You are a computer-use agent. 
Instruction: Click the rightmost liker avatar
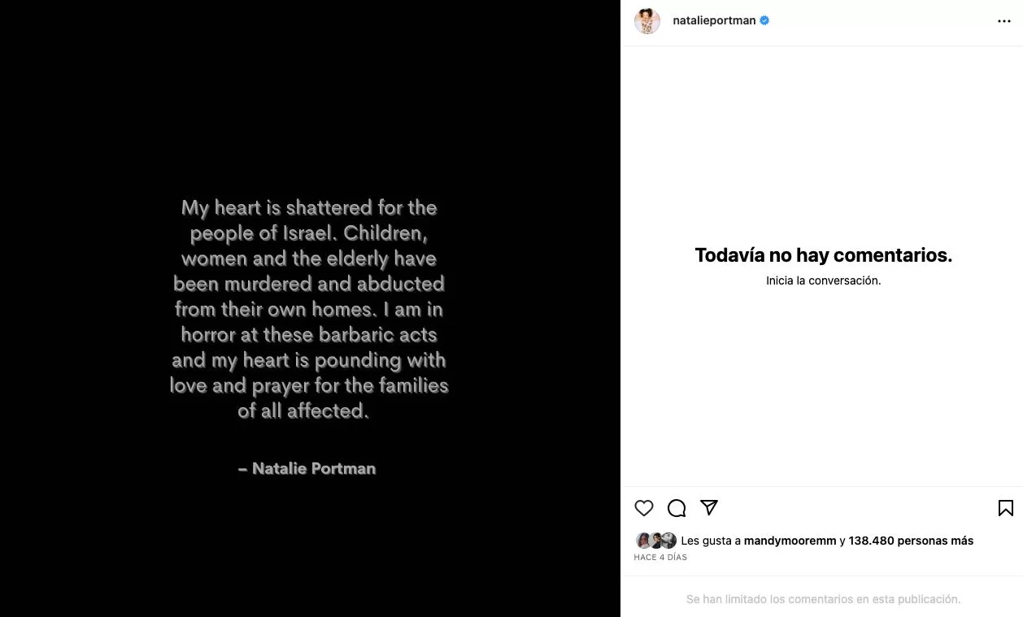click(x=668, y=541)
